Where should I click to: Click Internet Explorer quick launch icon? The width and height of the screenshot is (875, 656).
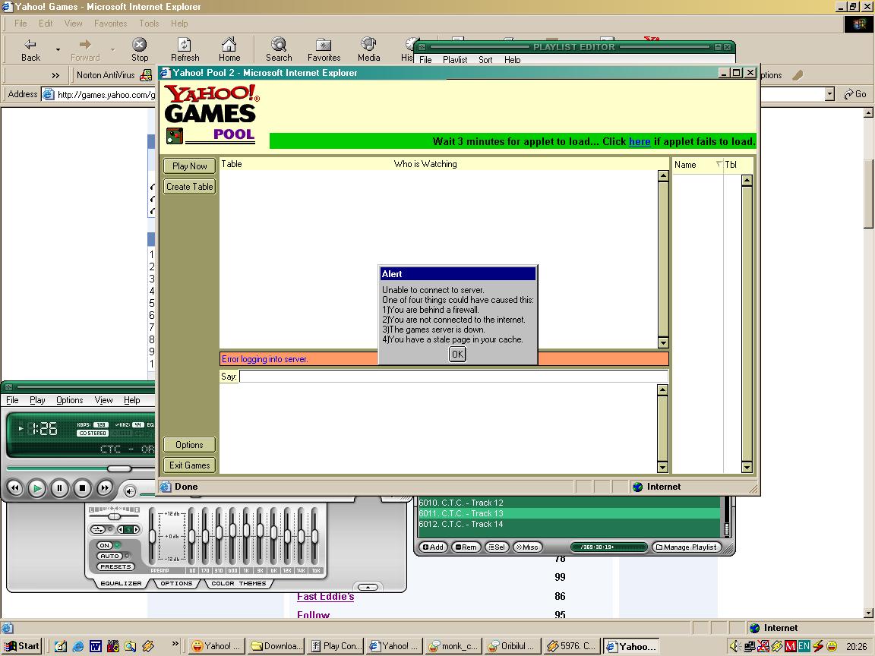(78, 646)
